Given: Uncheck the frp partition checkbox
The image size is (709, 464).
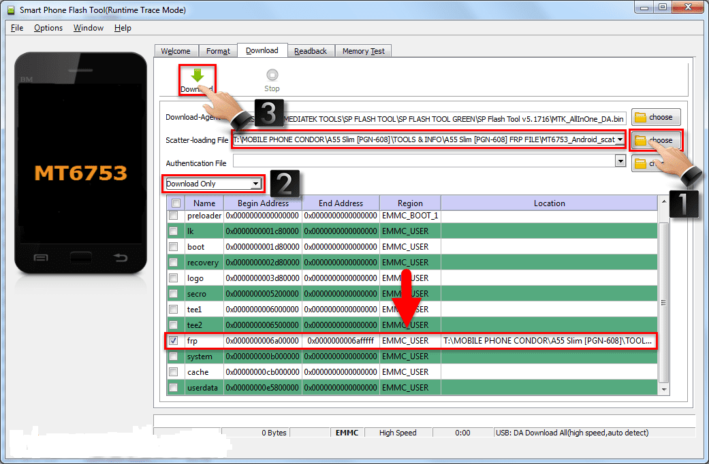Looking at the screenshot, I should click(174, 341).
